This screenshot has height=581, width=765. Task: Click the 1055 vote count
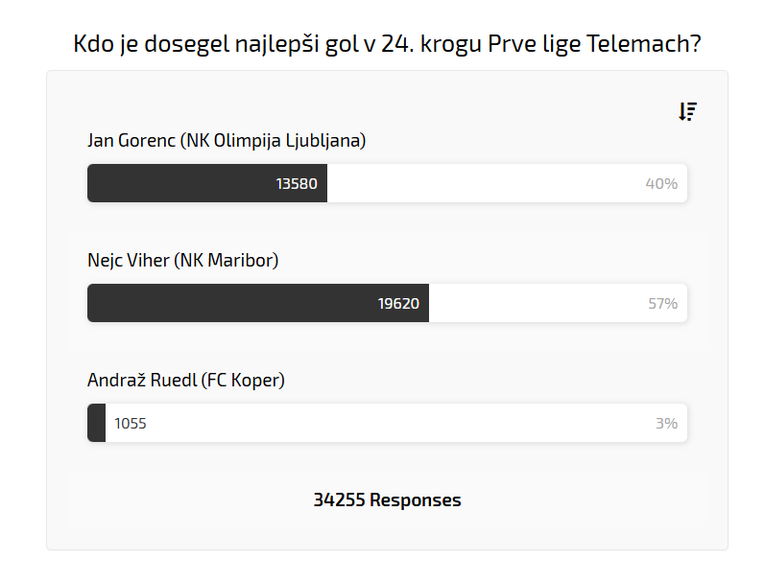point(131,423)
